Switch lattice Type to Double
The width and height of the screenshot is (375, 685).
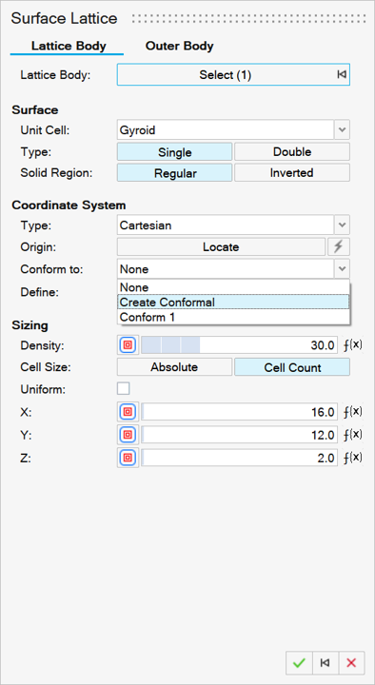[x=292, y=152]
